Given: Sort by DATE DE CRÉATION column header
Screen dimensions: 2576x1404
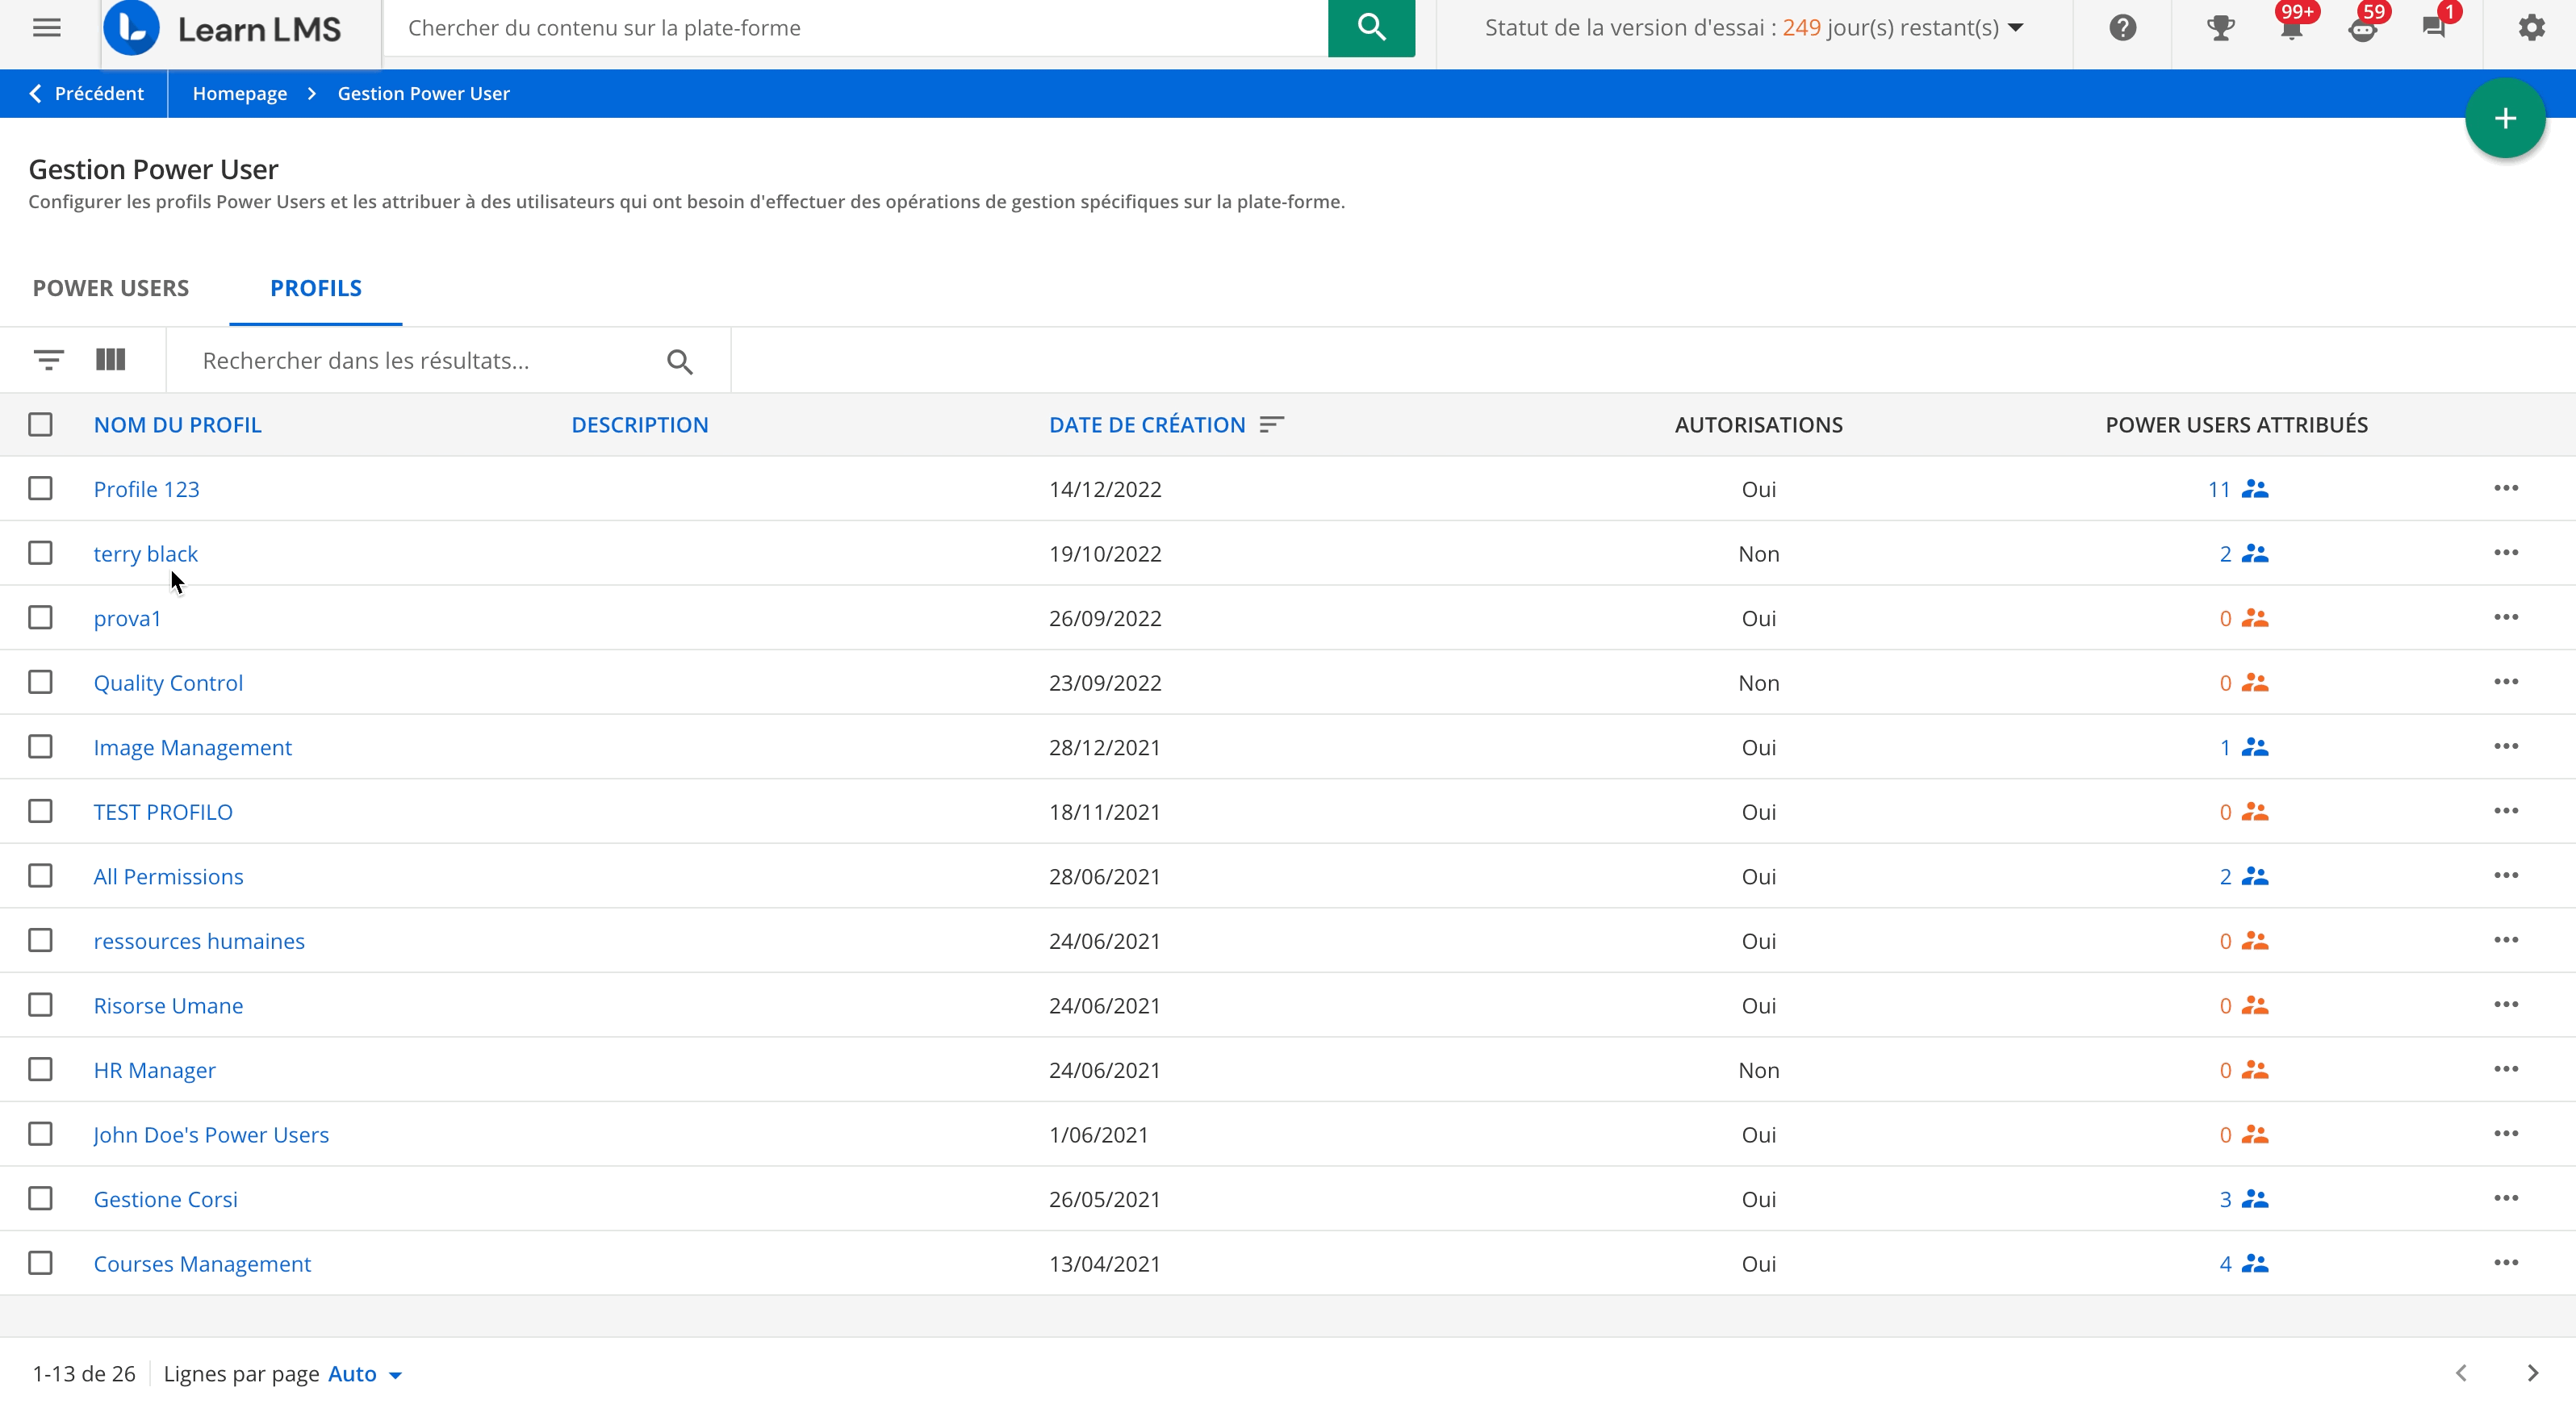Looking at the screenshot, I should (1147, 425).
